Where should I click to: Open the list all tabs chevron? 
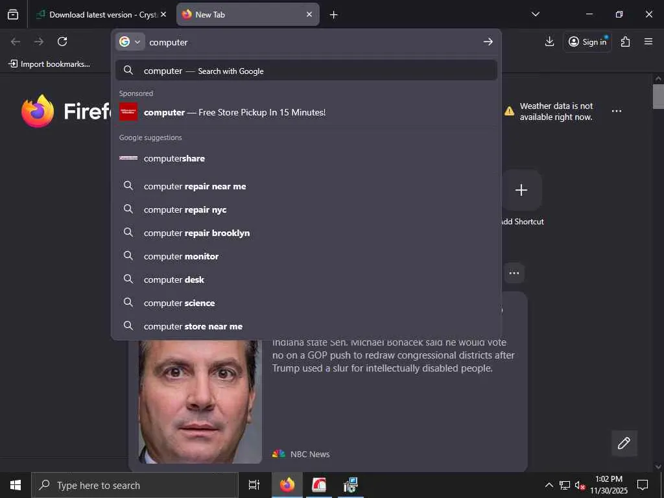(x=535, y=14)
